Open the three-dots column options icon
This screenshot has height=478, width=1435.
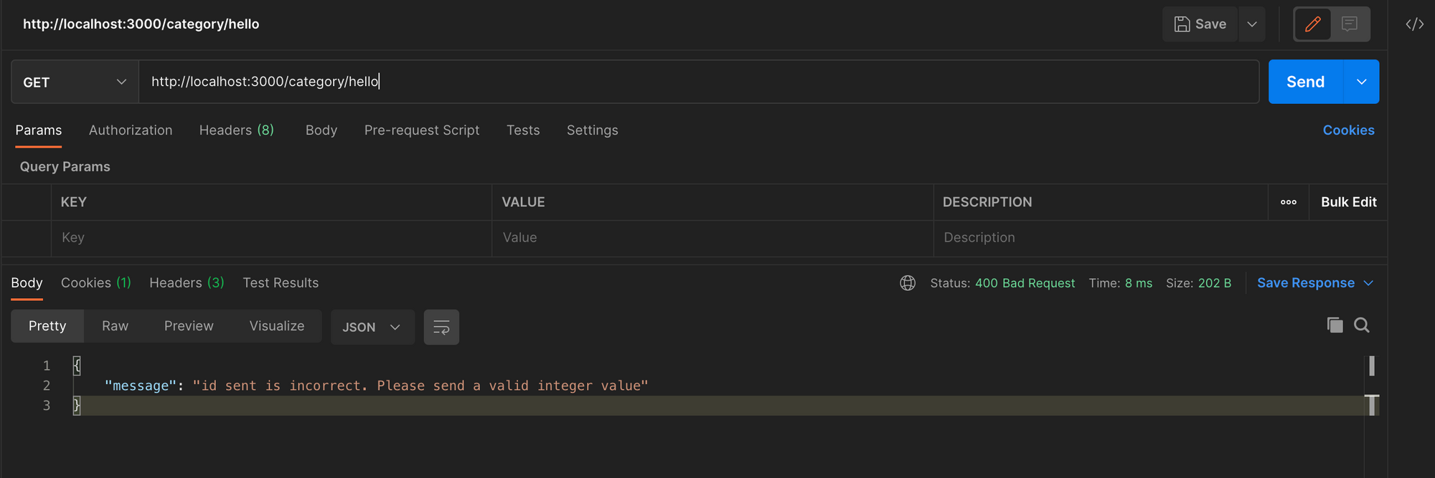1288,202
